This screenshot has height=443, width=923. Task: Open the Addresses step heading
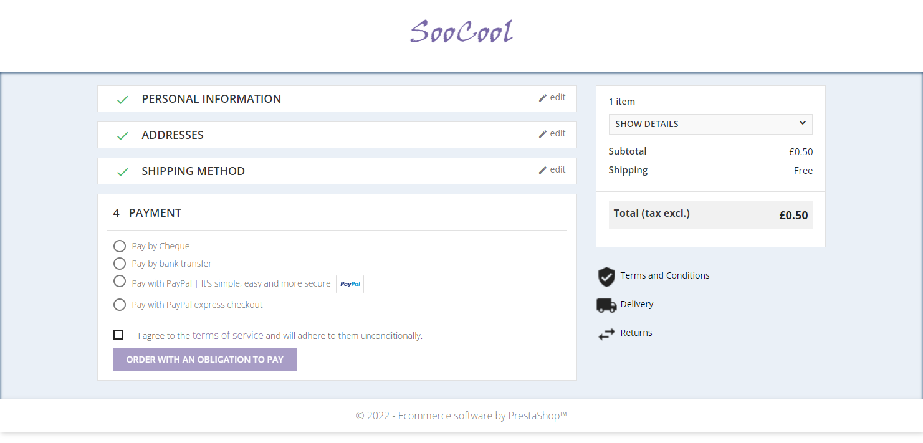click(173, 135)
